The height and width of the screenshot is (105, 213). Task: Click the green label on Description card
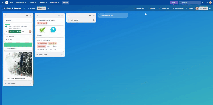[7, 24]
